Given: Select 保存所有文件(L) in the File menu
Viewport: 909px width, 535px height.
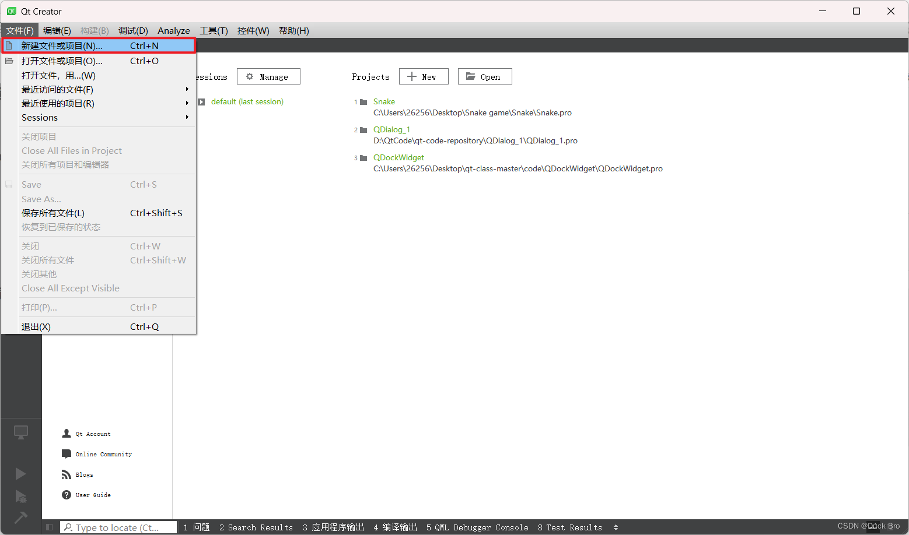Looking at the screenshot, I should 99,213.
